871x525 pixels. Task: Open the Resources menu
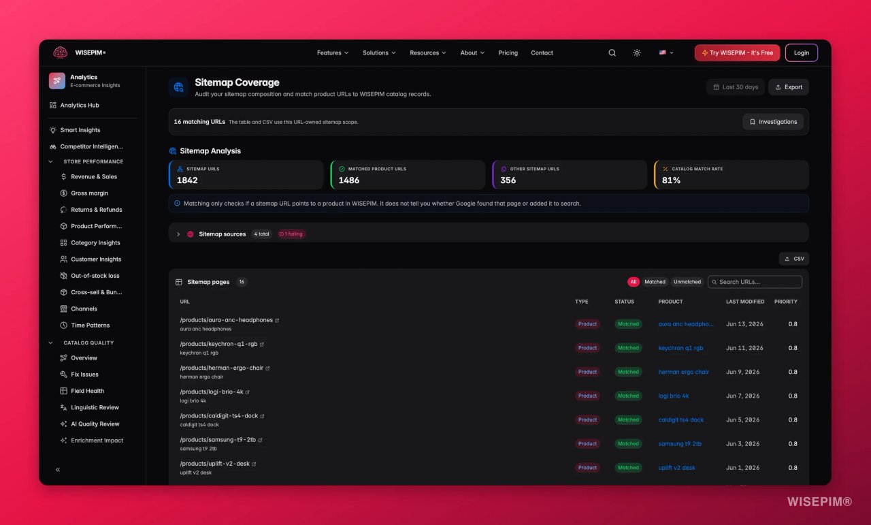pos(428,52)
